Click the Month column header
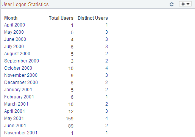 11,18
